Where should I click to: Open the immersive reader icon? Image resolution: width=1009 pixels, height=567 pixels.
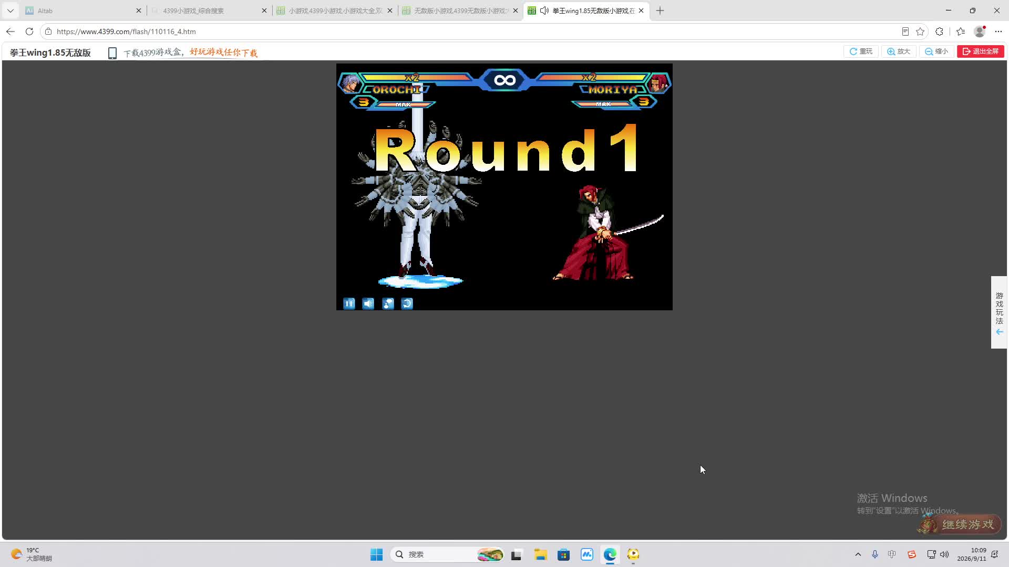(905, 31)
